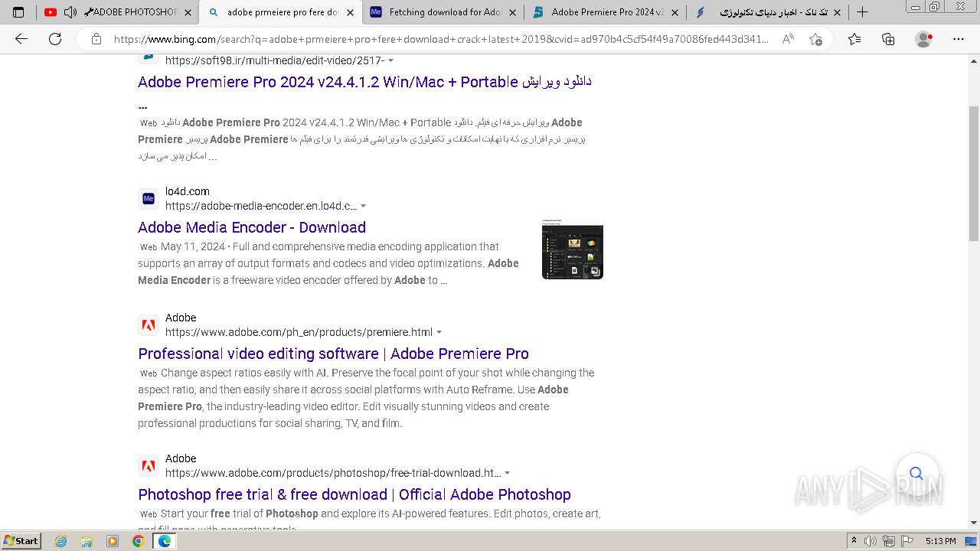Screen dimensions: 980x551
Task: Open the 5:13 PM taskbar clock
Action: [x=940, y=541]
